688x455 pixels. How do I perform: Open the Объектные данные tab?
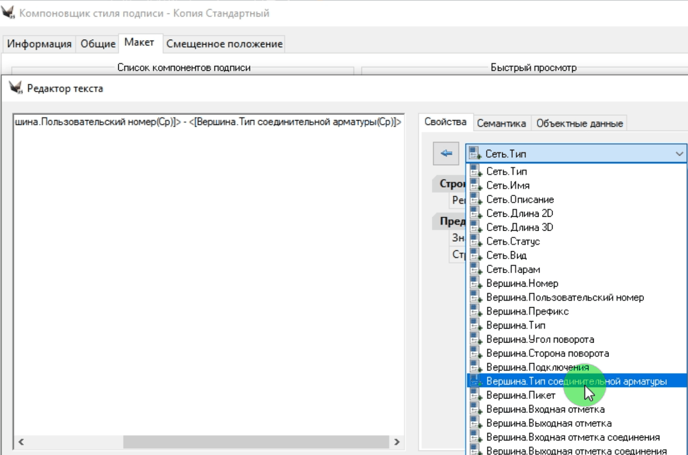pos(579,123)
